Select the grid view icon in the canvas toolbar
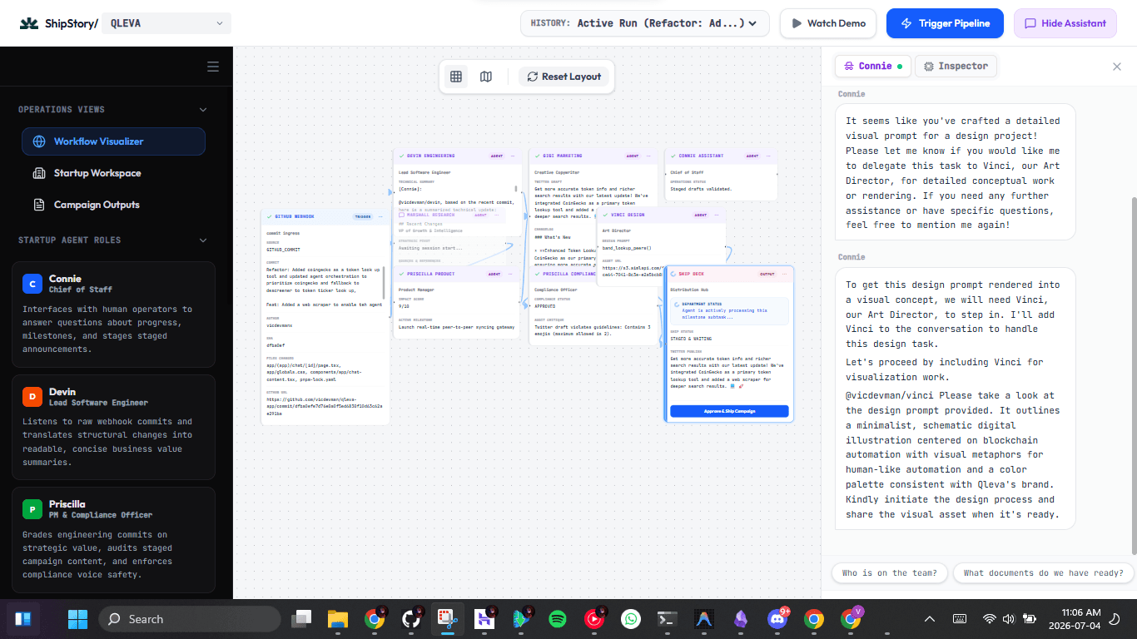The height and width of the screenshot is (639, 1137). 456,77
